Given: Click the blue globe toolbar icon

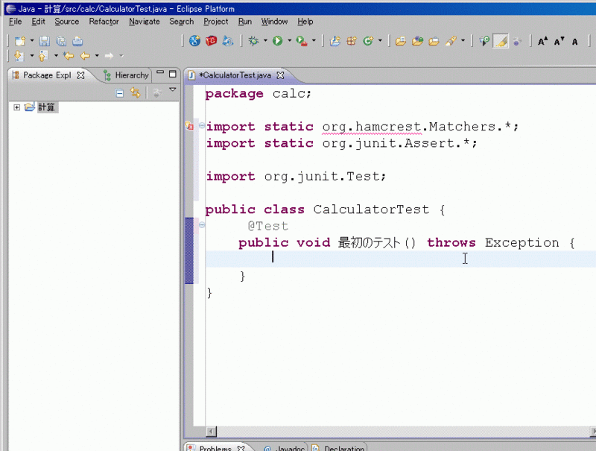Looking at the screenshot, I should [x=194, y=41].
